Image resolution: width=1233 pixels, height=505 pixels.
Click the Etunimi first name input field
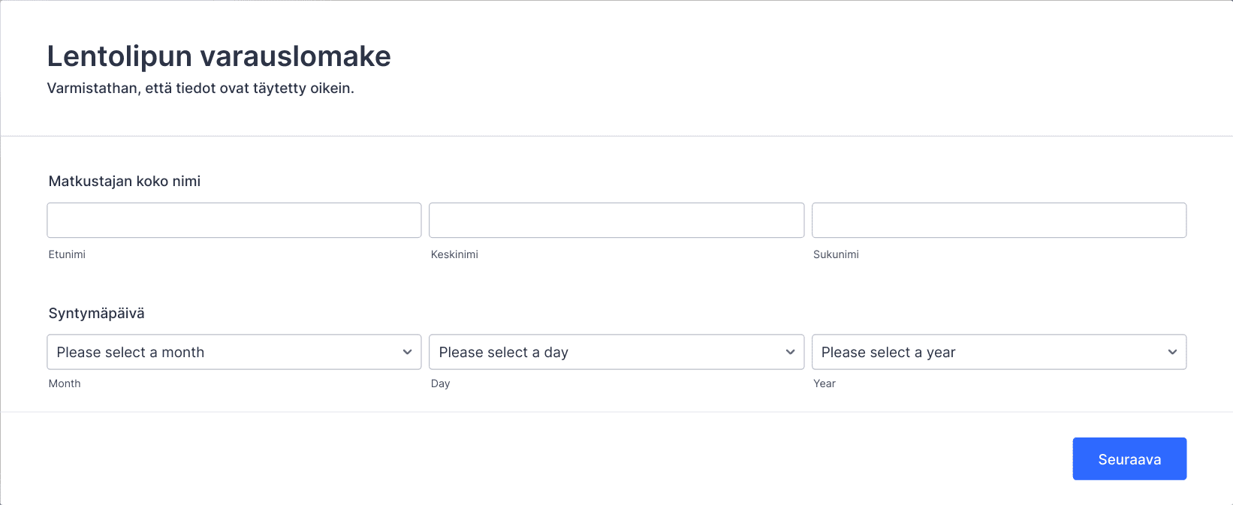[x=234, y=220]
